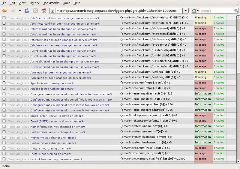The width and height of the screenshot is (240, 169).
Task: Bookmark this page with the star icon
Action: coord(179,11)
